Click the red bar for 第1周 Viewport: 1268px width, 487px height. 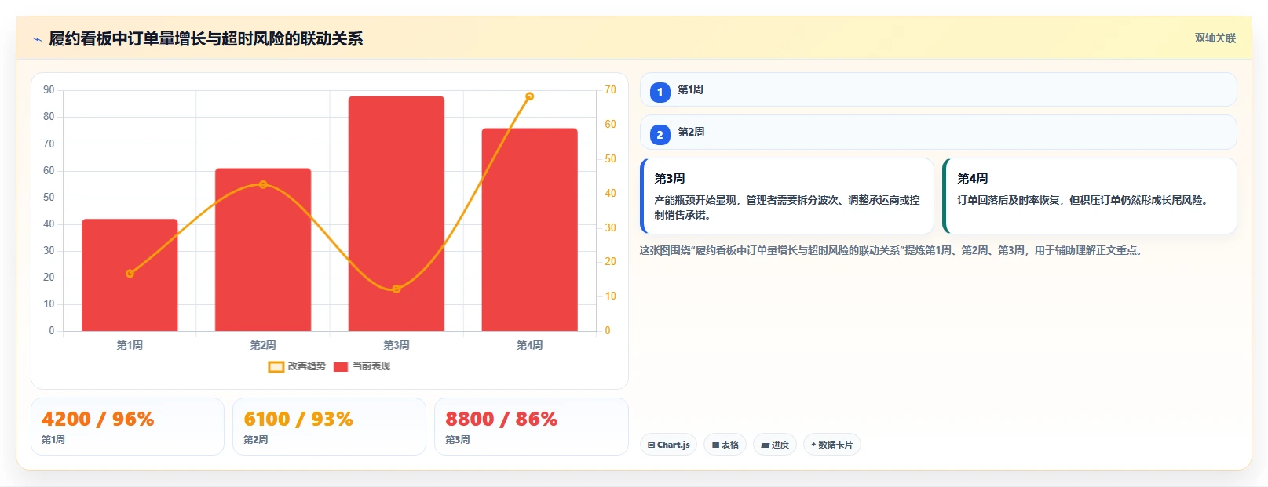(x=130, y=275)
